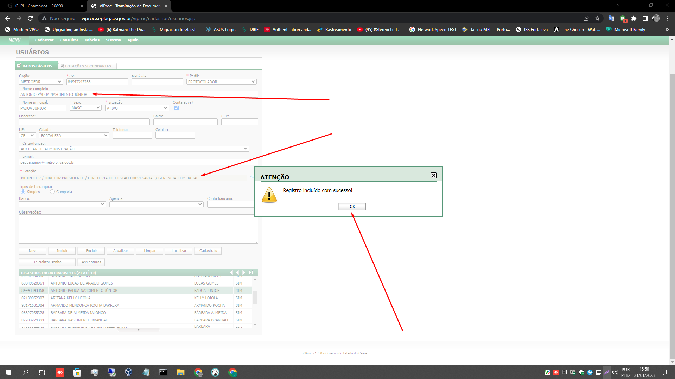This screenshot has width=675, height=379.
Task: Close the ATENÇÃO dialog with X icon
Action: pyautogui.click(x=434, y=175)
